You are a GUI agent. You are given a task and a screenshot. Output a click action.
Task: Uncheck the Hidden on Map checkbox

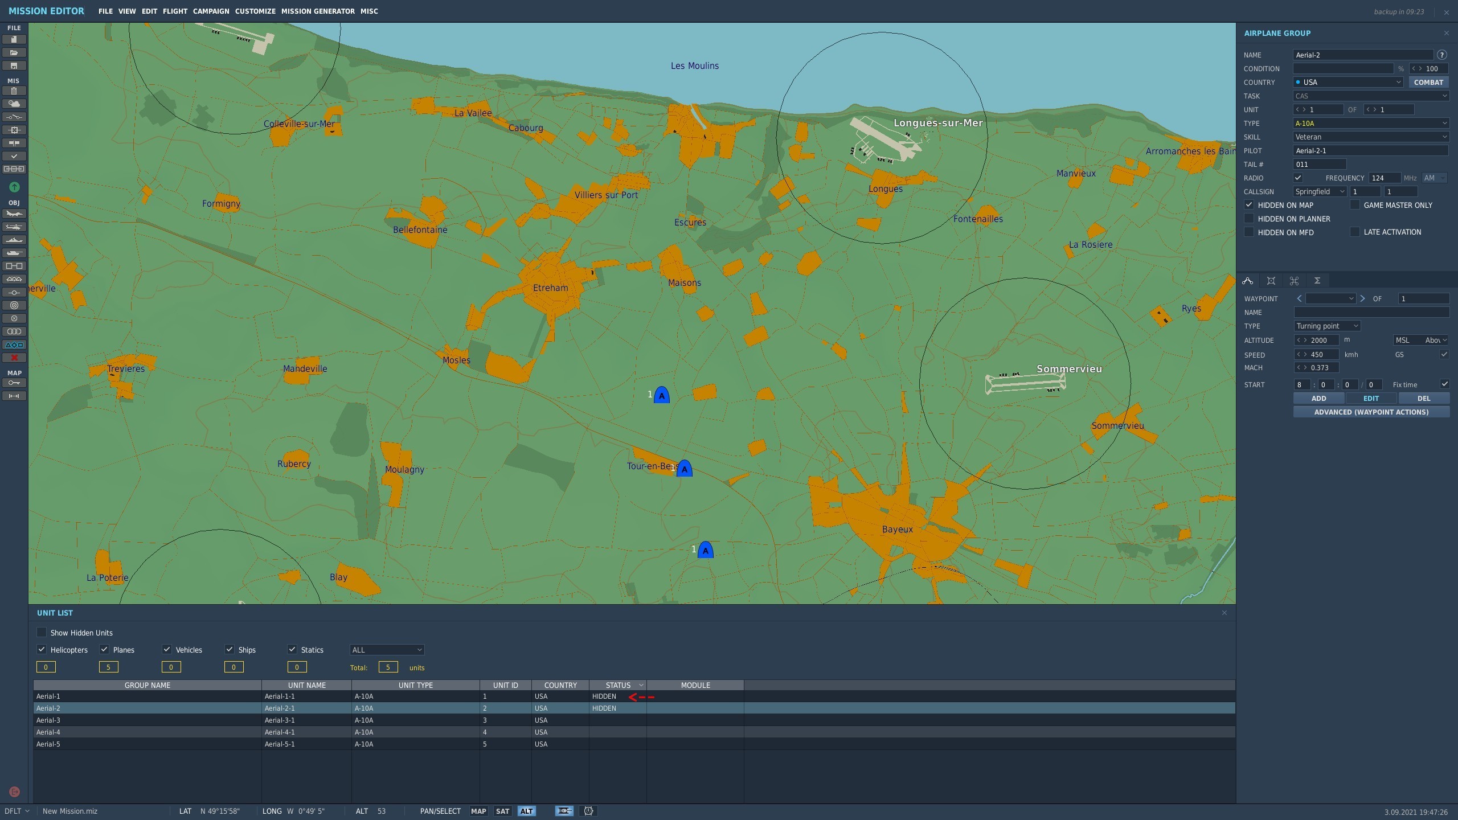(x=1249, y=205)
